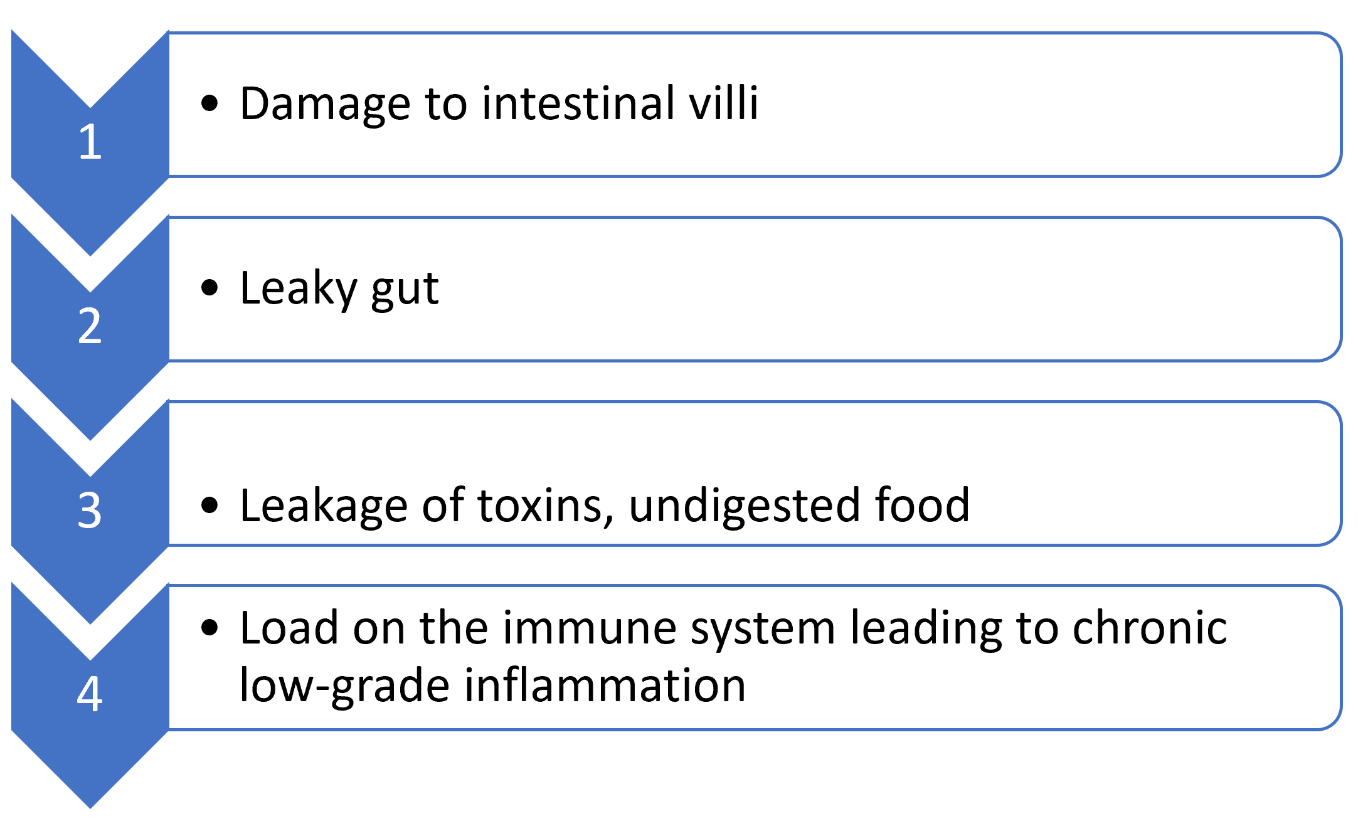Image resolution: width=1358 pixels, height=821 pixels.
Task: Select the Leakage of toxins text line
Action: 605,505
